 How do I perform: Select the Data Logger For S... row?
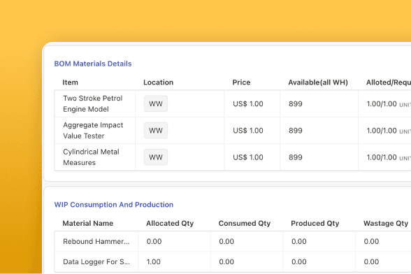click(233, 261)
